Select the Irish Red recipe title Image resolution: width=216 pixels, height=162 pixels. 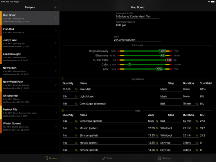(x=8, y=29)
